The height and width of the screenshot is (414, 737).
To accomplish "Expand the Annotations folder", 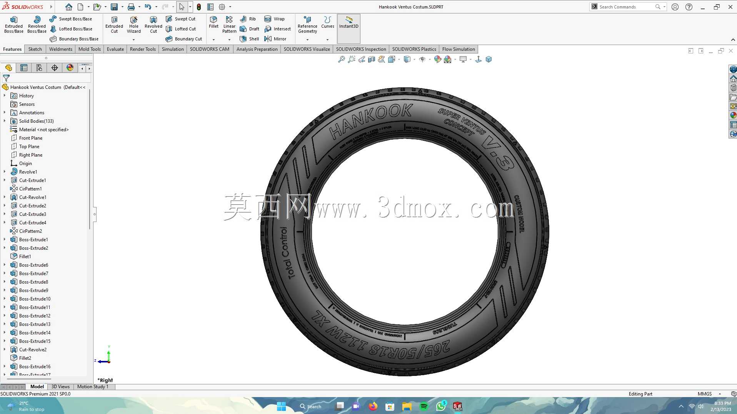I will click(5, 112).
